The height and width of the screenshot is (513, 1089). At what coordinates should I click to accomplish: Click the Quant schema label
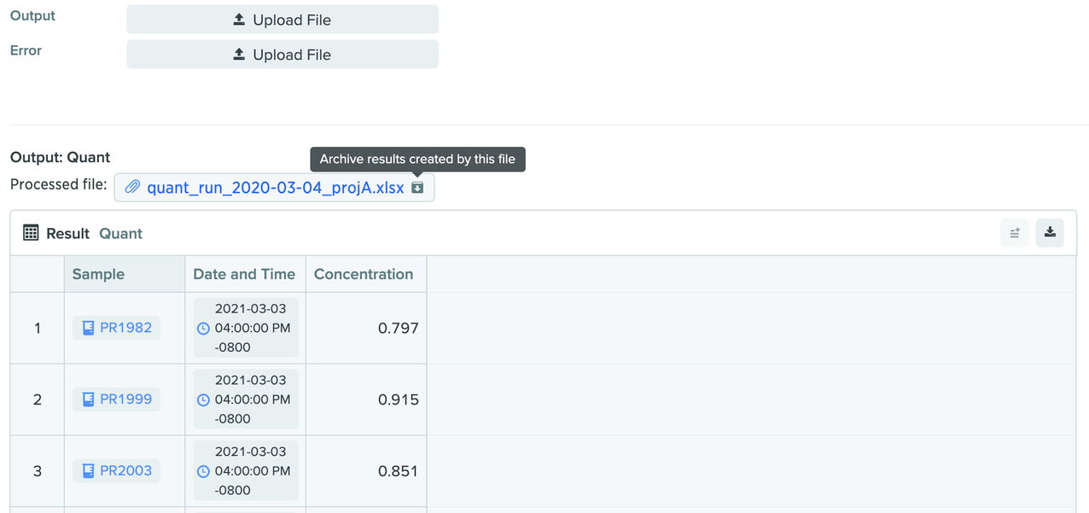[x=120, y=233]
